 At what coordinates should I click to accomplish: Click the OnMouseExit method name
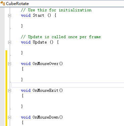pyautogui.click(x=46, y=90)
